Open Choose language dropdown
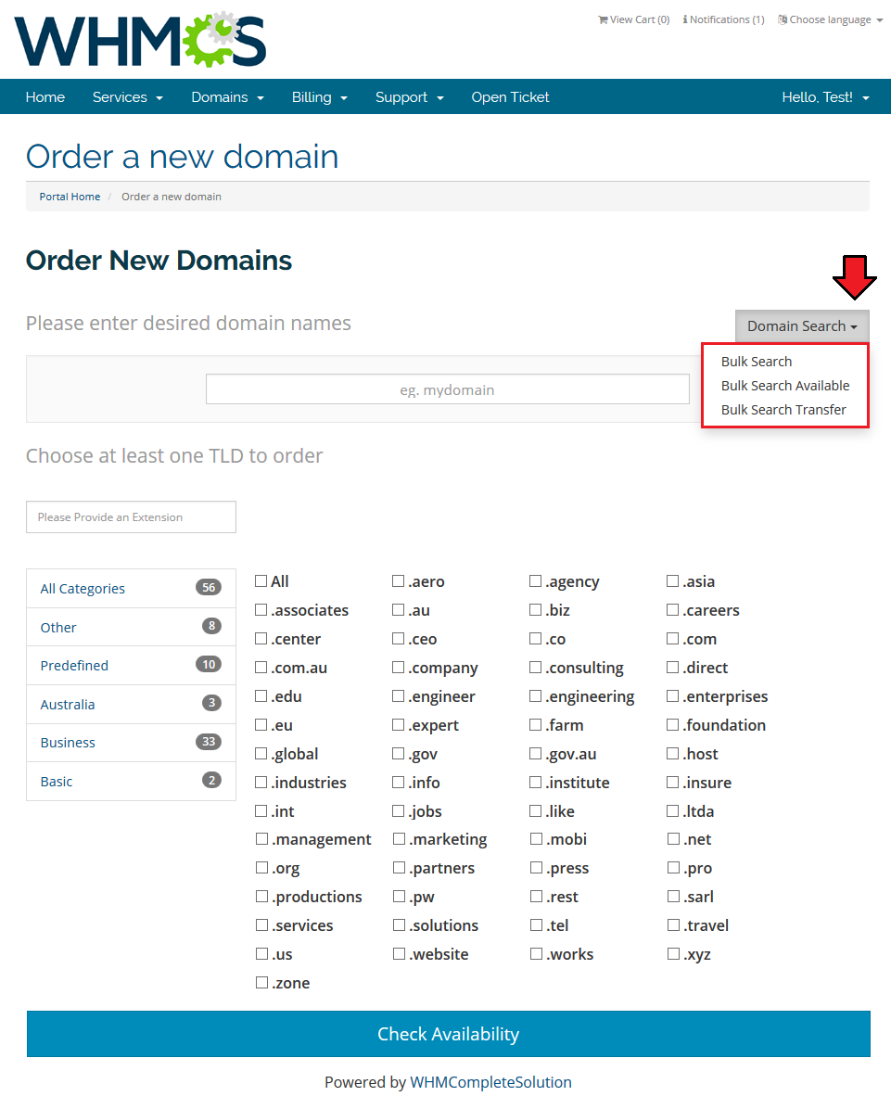Image resolution: width=891 pixels, height=1109 pixels. pos(830,19)
